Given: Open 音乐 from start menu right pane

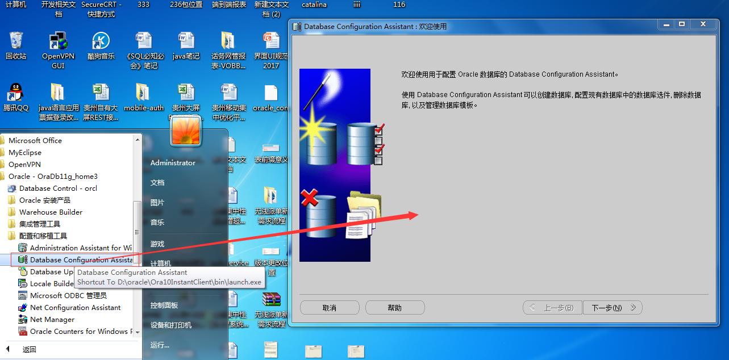Looking at the screenshot, I should pyautogui.click(x=157, y=223).
